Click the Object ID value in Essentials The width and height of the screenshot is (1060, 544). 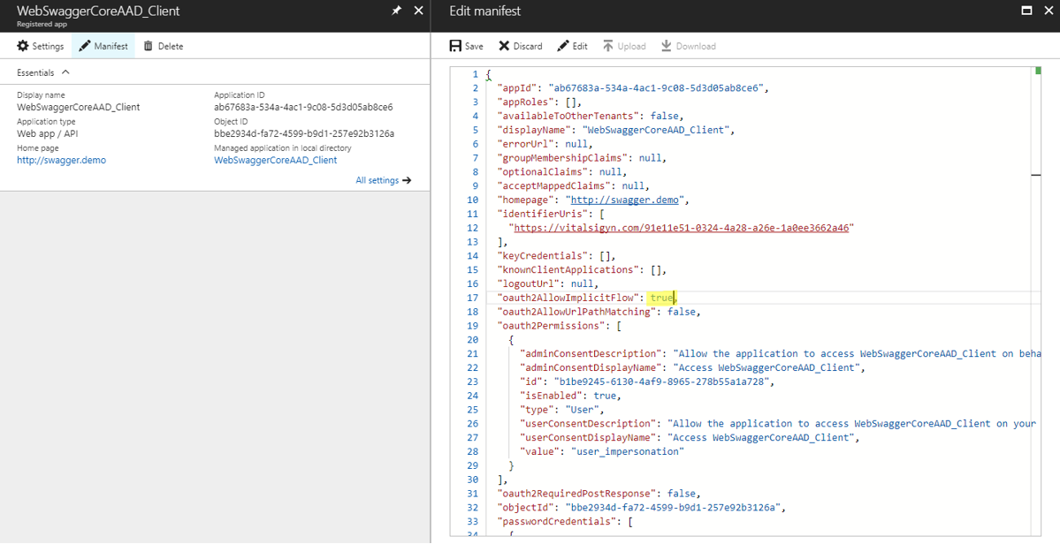pyautogui.click(x=304, y=133)
